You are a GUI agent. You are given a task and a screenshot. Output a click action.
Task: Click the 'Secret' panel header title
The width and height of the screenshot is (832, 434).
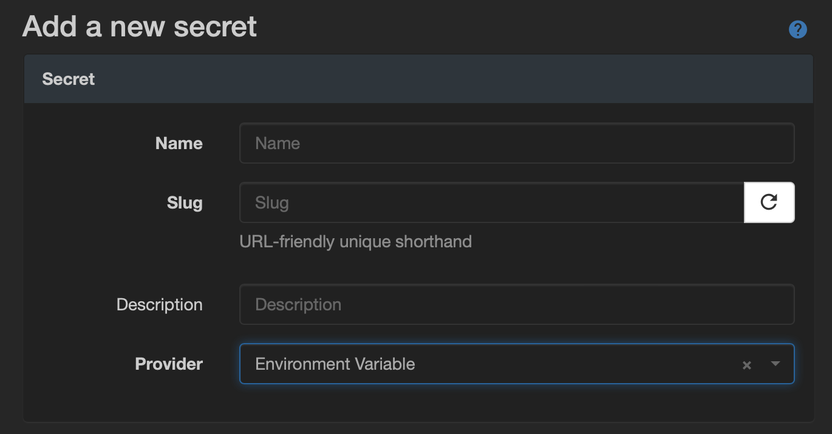point(69,79)
